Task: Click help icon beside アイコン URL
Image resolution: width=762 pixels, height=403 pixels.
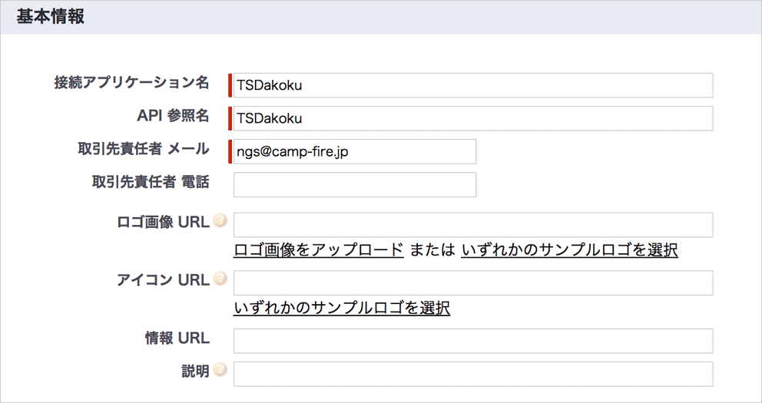Action: click(220, 279)
